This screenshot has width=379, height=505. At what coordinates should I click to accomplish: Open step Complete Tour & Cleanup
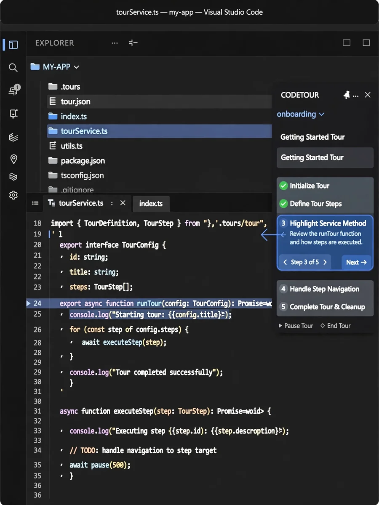[x=325, y=307]
